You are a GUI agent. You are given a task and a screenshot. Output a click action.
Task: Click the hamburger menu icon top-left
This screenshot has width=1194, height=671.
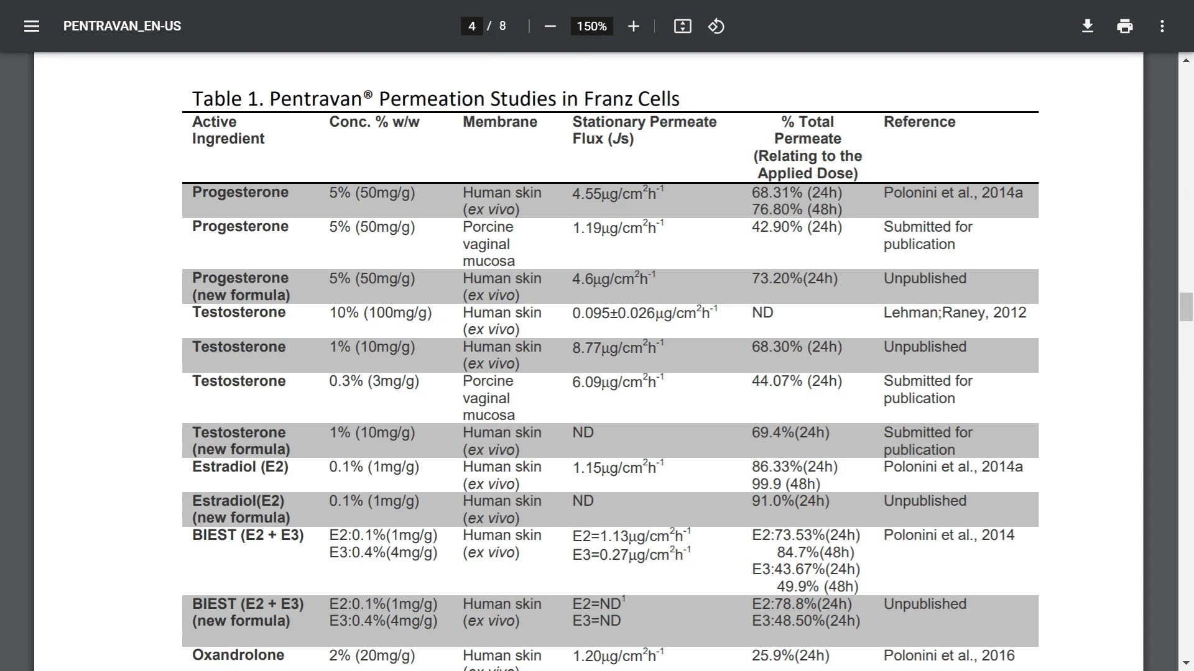(x=31, y=25)
